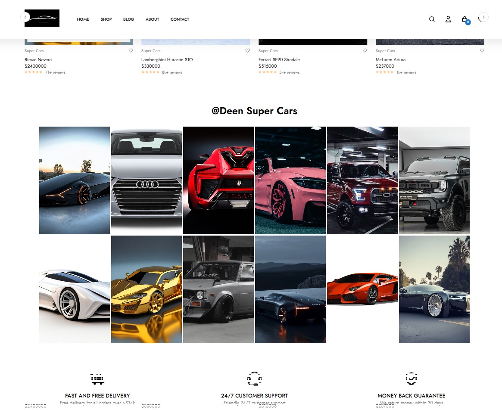This screenshot has width=502, height=410.
Task: Click the previous arrow in the carousel
Action: [x=25, y=17]
